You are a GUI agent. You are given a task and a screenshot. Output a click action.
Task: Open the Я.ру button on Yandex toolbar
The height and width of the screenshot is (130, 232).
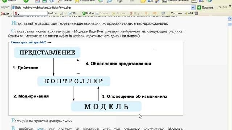[135, 13]
